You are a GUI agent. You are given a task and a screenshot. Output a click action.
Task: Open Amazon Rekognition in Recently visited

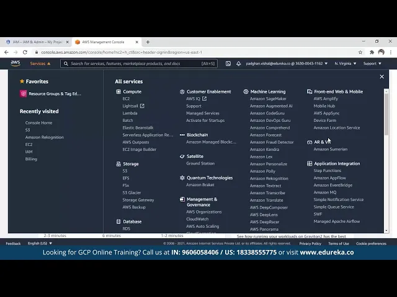(44, 137)
